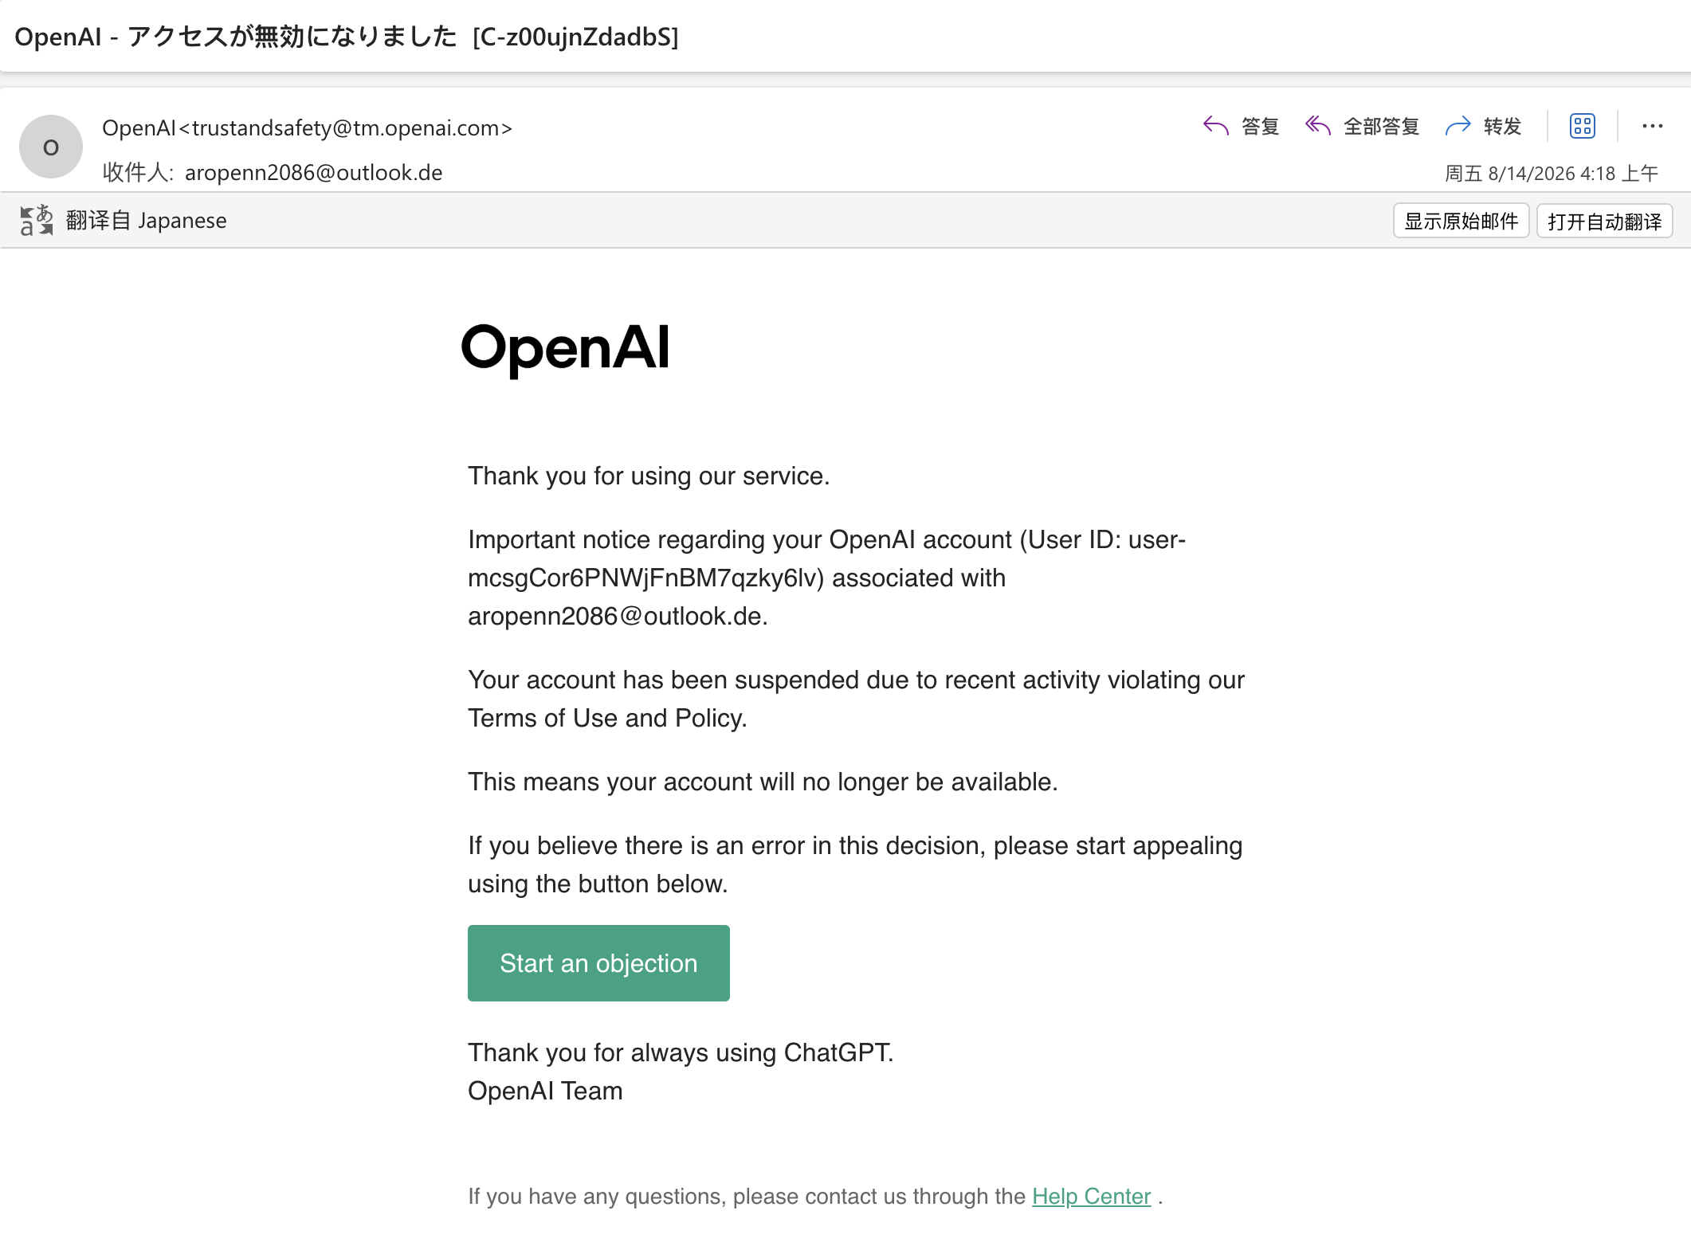Screen dimensions: 1691x1254
Task: Click 'Thank you for always using ChatGPT.' line
Action: 681,1052
